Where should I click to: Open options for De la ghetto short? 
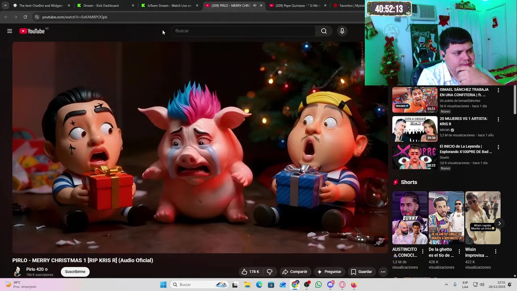point(459,251)
